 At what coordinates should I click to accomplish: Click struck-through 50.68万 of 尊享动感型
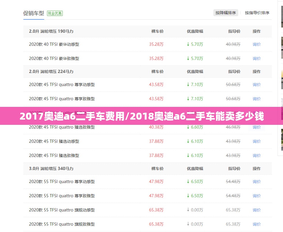pyautogui.click(x=233, y=85)
